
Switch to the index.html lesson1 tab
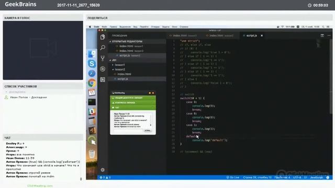(x=183, y=36)
